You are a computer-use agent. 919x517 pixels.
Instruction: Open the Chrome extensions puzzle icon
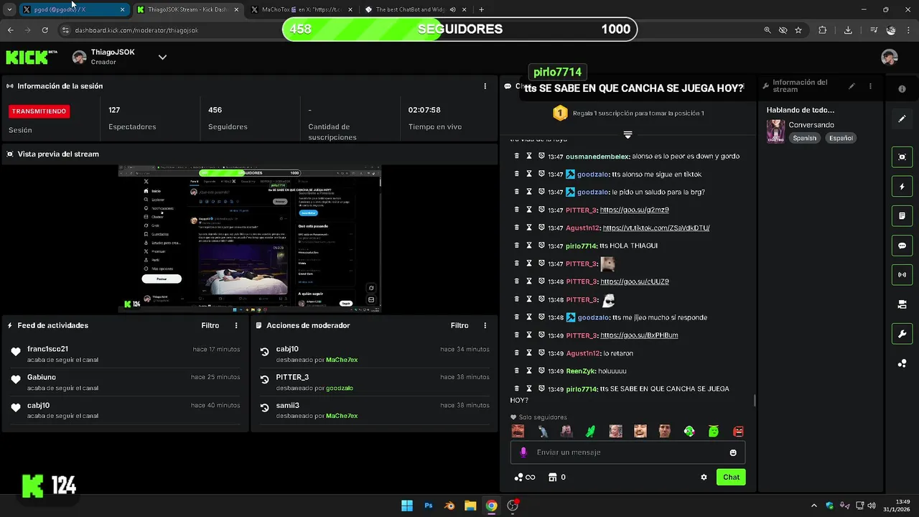click(x=823, y=30)
